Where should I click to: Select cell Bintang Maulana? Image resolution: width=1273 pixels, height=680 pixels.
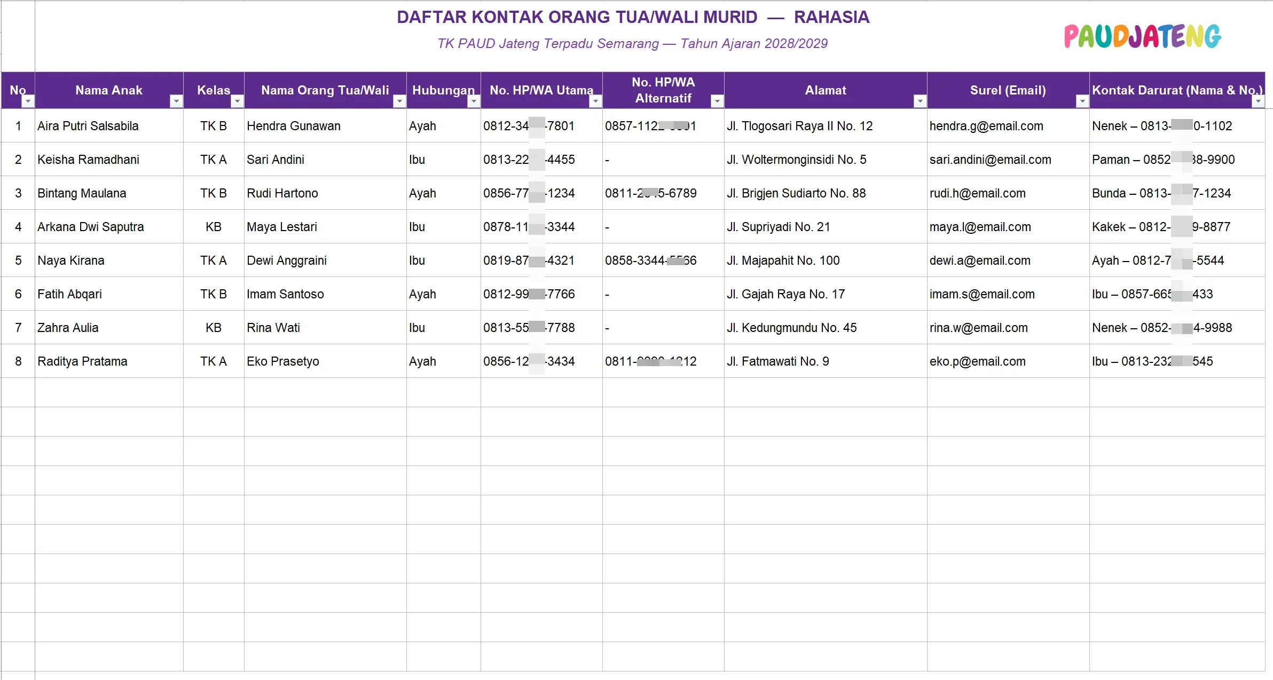point(109,193)
